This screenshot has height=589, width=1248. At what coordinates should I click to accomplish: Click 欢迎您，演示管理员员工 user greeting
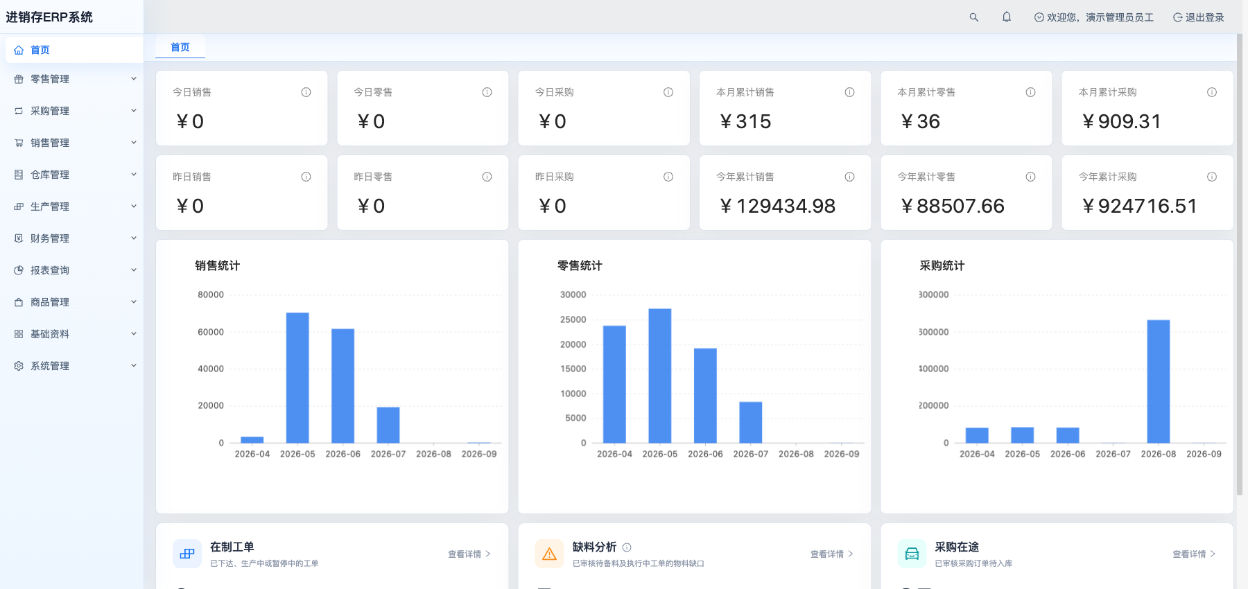point(1094,17)
